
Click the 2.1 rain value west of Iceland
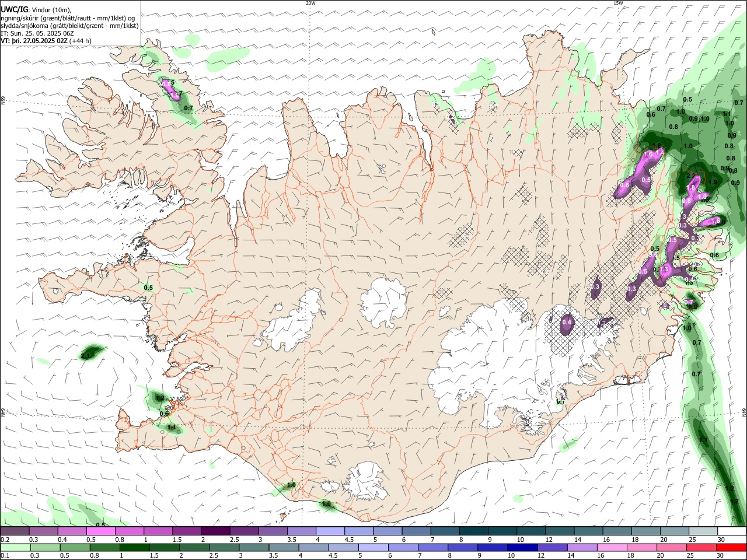[86, 355]
